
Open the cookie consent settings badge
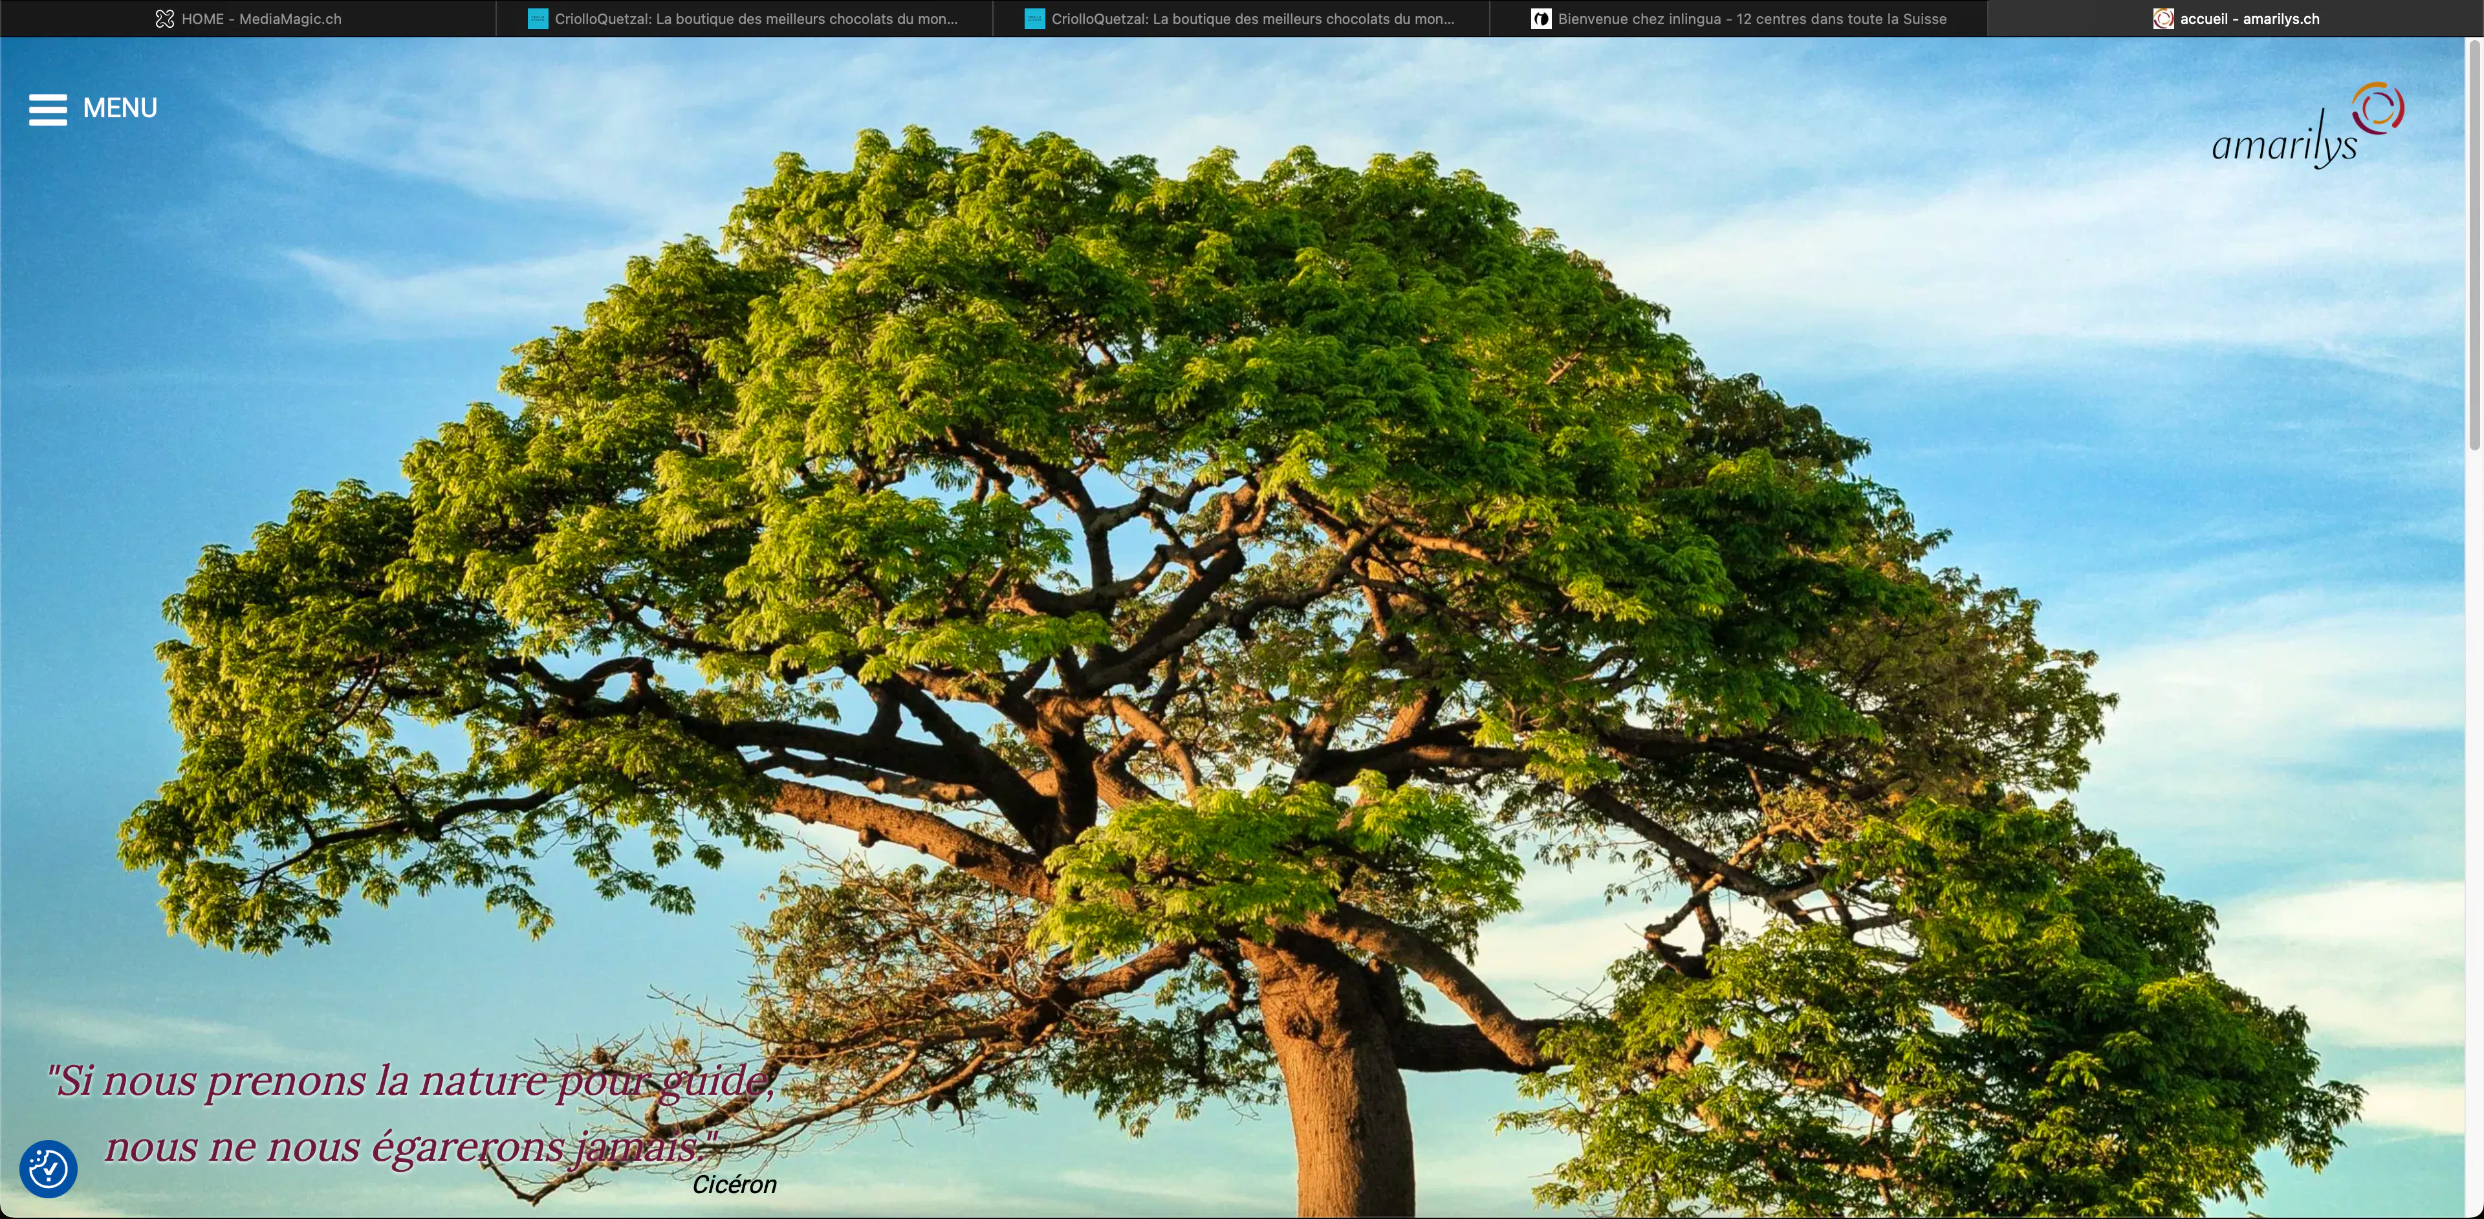point(49,1169)
